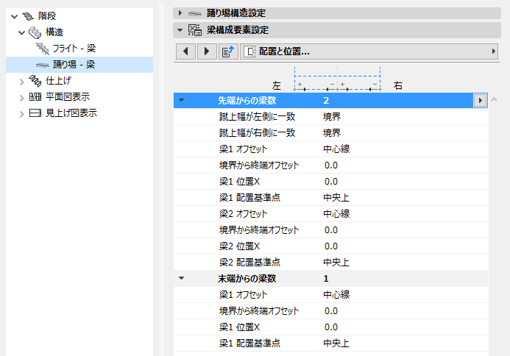
Task: Go to next settings page arrow
Action: point(207,51)
